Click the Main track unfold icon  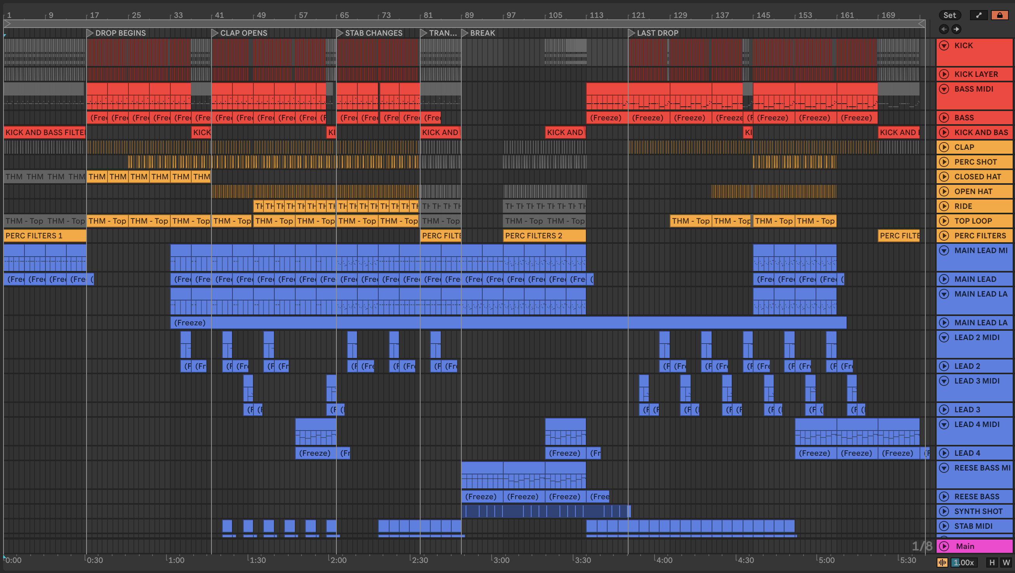point(944,546)
